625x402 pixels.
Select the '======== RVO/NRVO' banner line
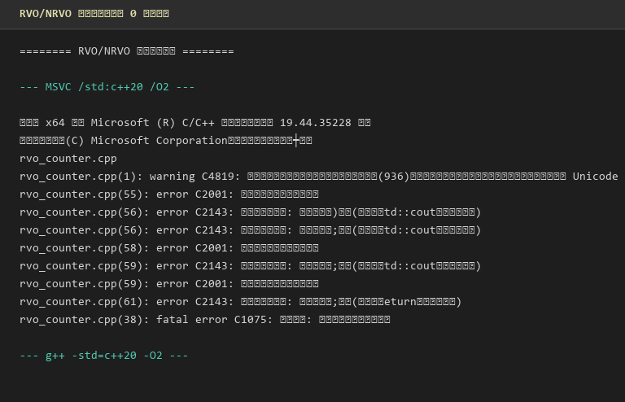coord(127,51)
